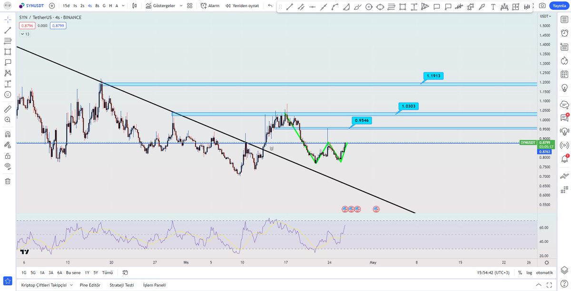Viewport: 571px width, 291px height.
Task: Open ideas lightbulb icon in right sidebar
Action: pyautogui.click(x=564, y=88)
